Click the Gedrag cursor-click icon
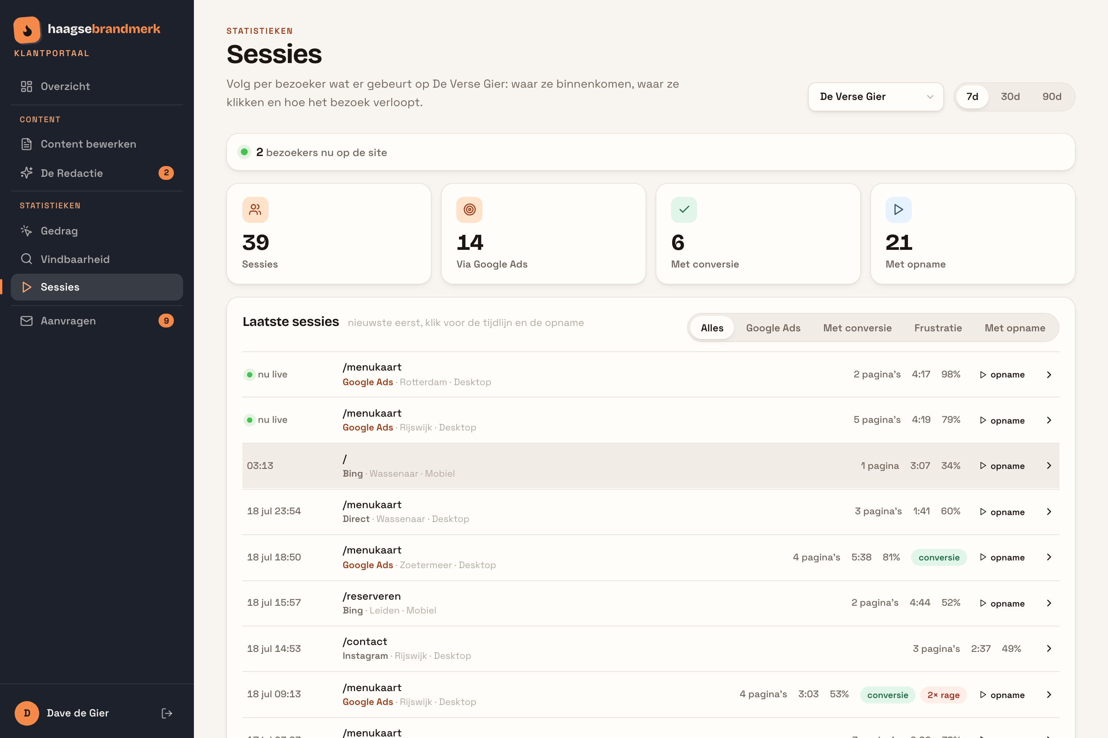The image size is (1108, 738). pos(27,231)
